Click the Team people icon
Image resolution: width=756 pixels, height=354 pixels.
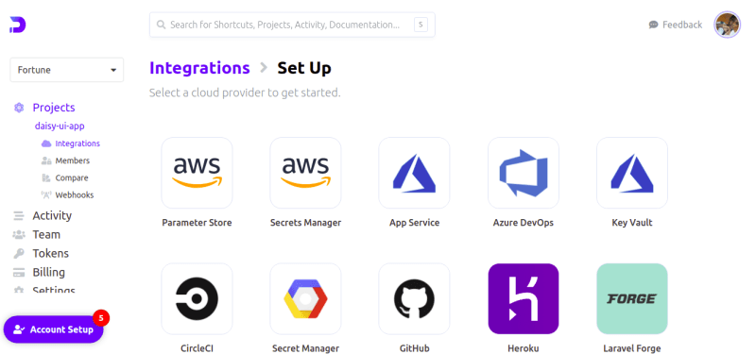(x=19, y=234)
